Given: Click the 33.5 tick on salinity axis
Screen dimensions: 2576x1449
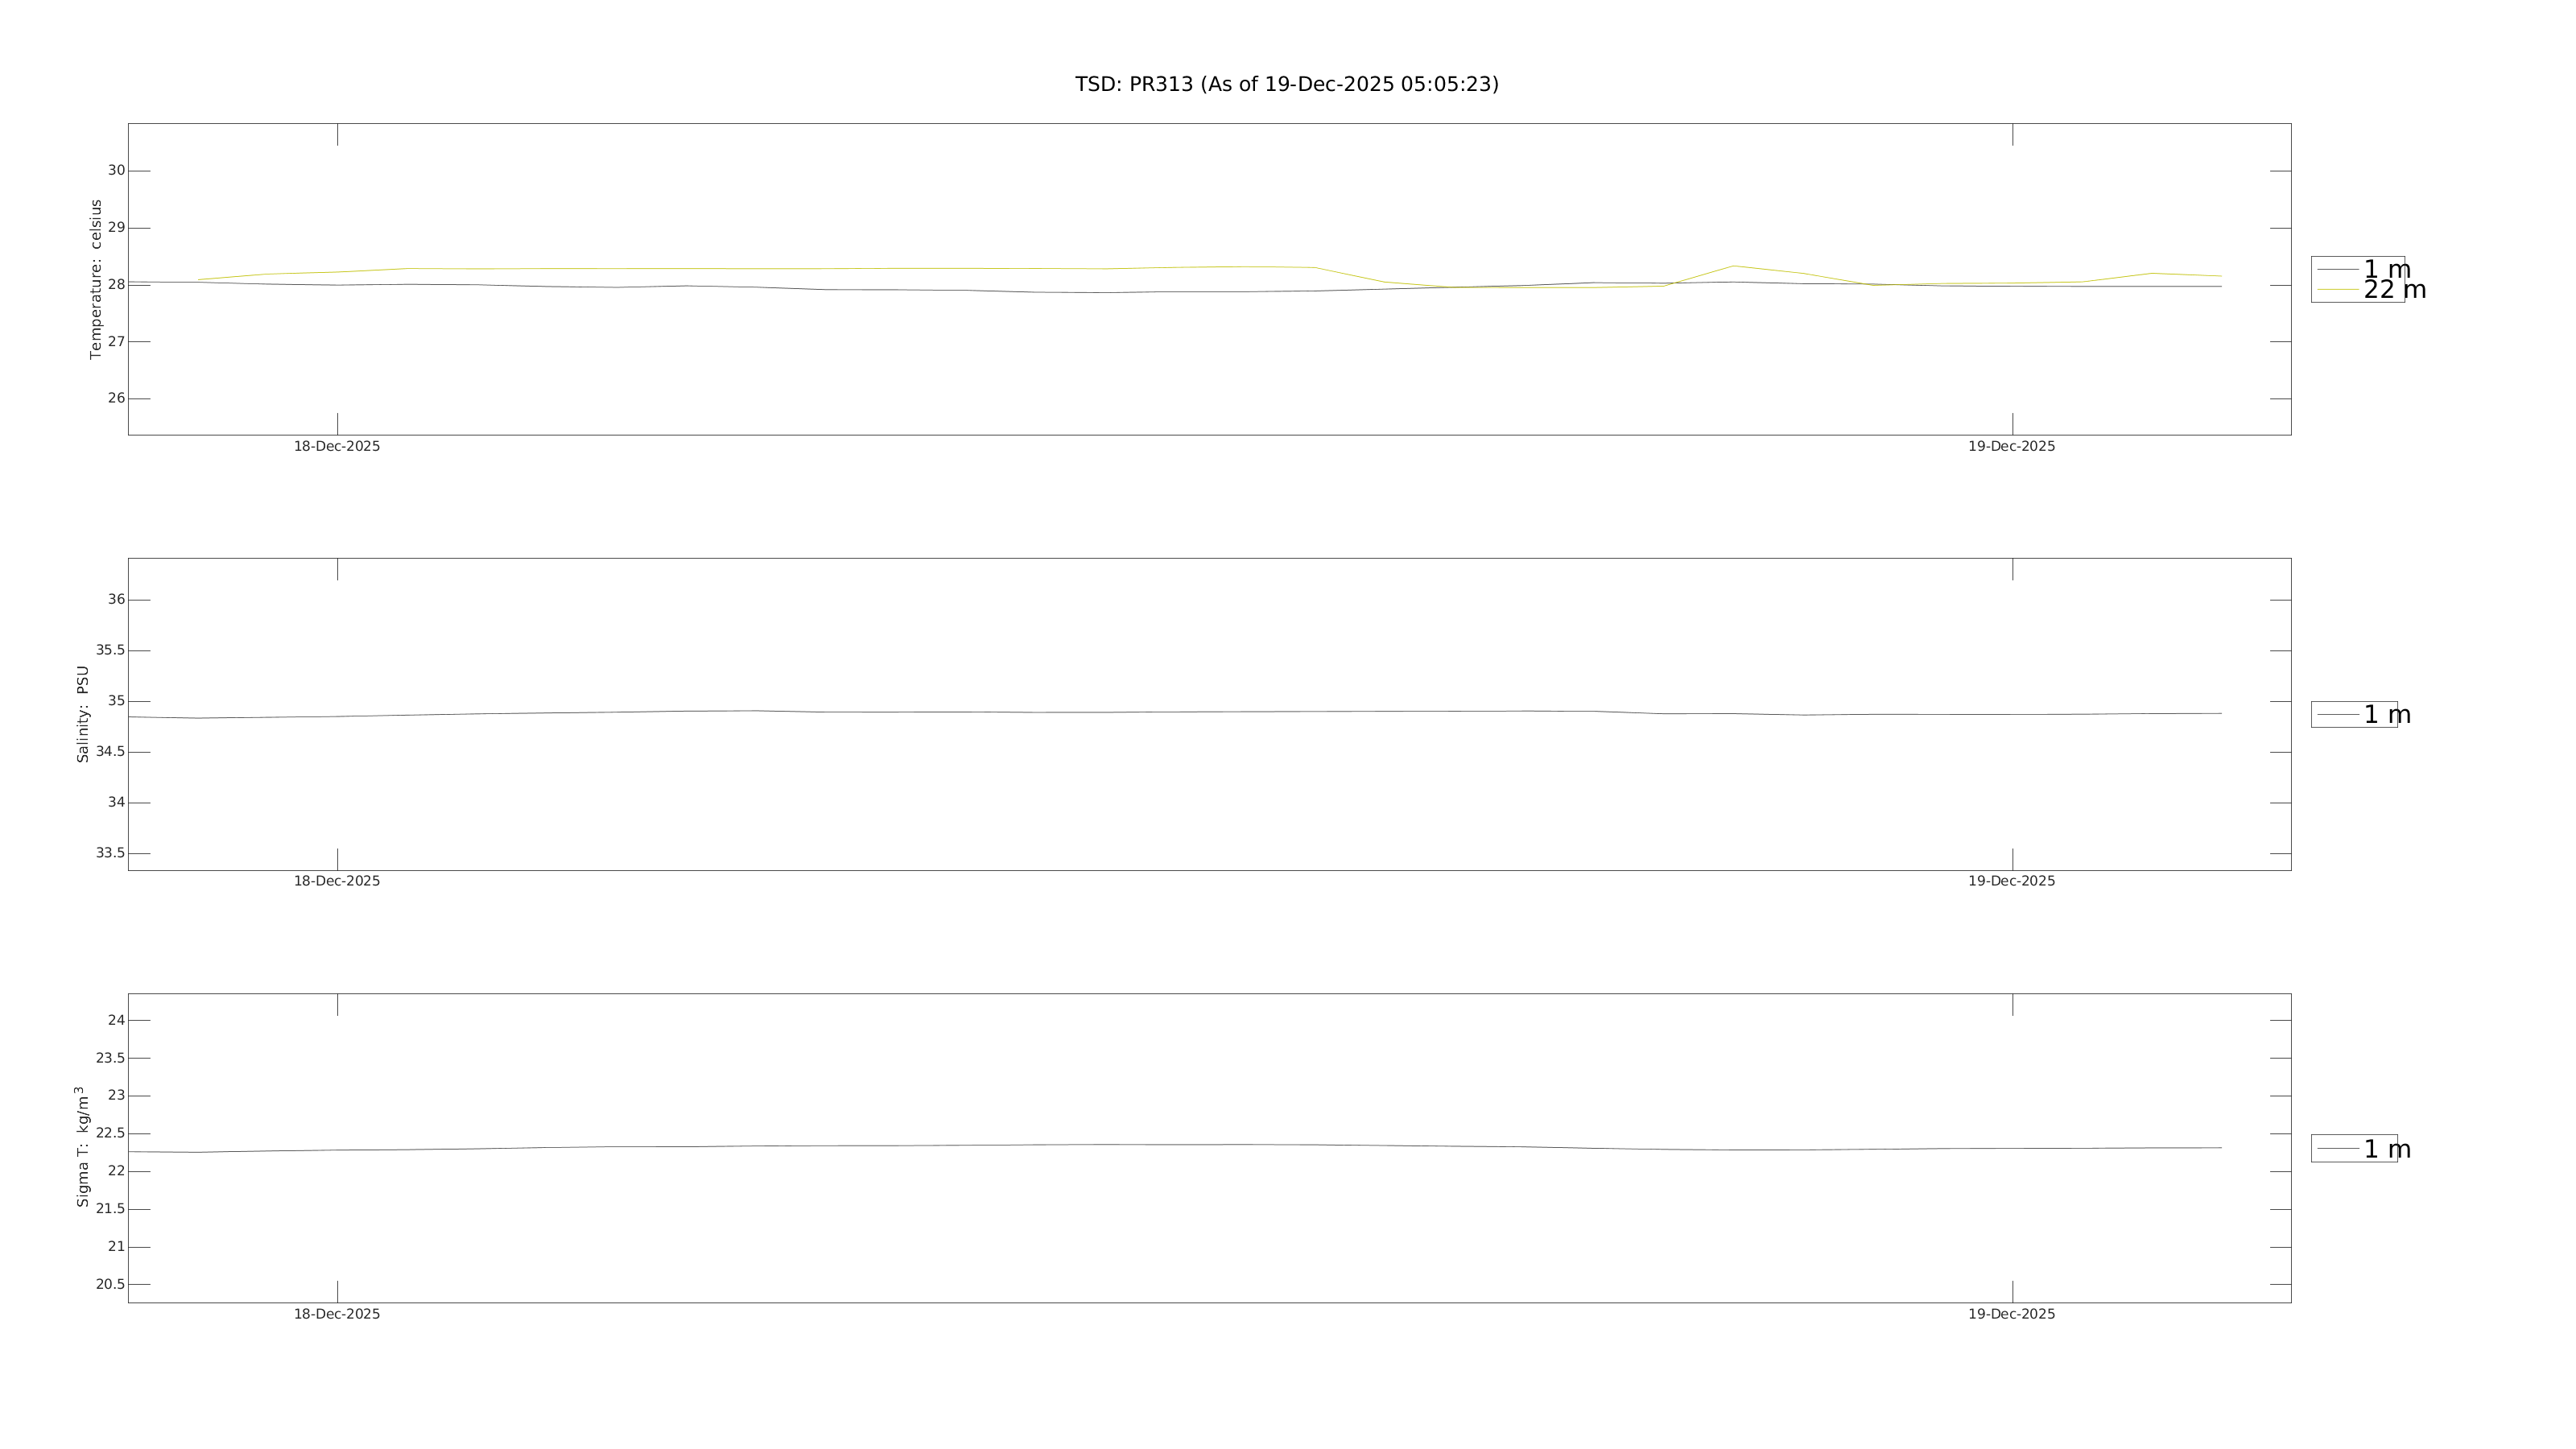Looking at the screenshot, I should point(110,854).
